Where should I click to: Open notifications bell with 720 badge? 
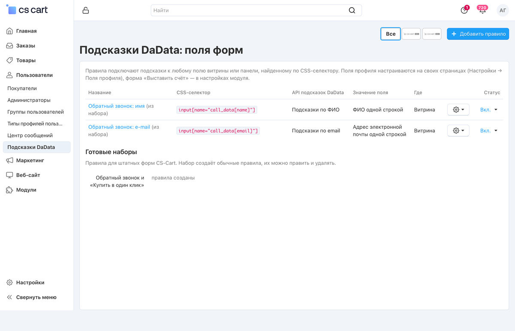(482, 10)
